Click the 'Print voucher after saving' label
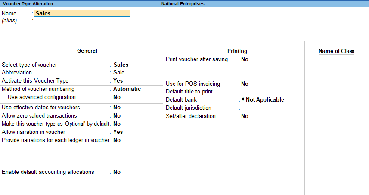 [x=197, y=59]
